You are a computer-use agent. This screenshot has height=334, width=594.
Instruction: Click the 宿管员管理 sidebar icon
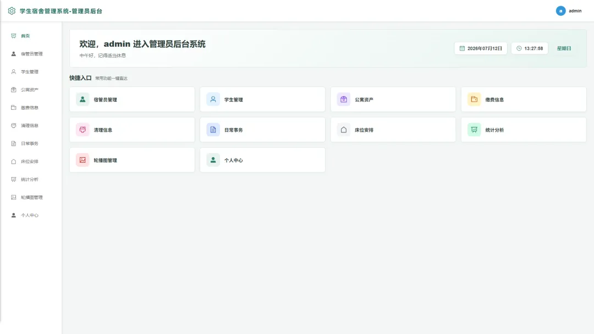click(x=14, y=54)
